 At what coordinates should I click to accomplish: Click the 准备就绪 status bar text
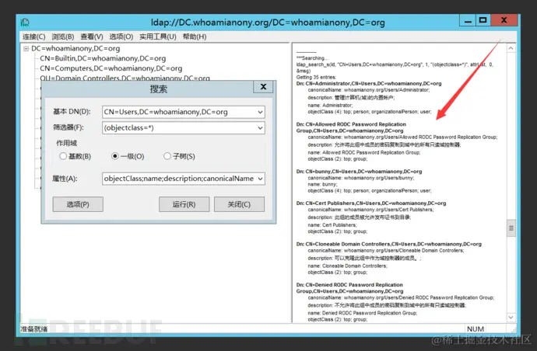(34, 329)
